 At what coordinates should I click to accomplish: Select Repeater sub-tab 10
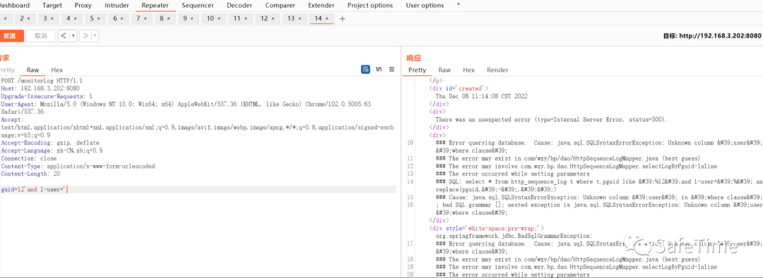tap(213, 19)
